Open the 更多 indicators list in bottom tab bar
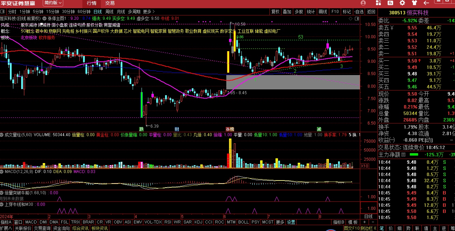 tap(280, 222)
